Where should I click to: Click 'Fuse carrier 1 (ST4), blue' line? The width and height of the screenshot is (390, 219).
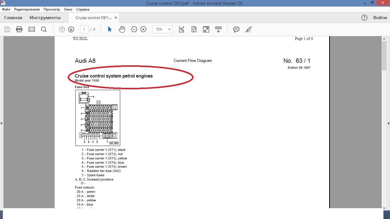[x=103, y=163]
